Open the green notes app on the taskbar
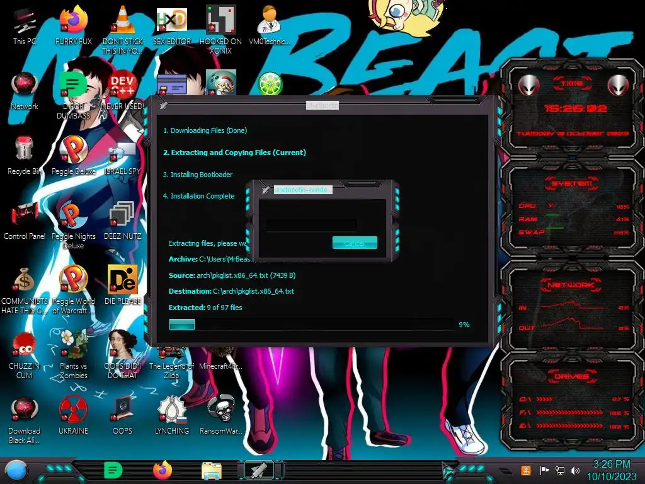 coord(113,470)
